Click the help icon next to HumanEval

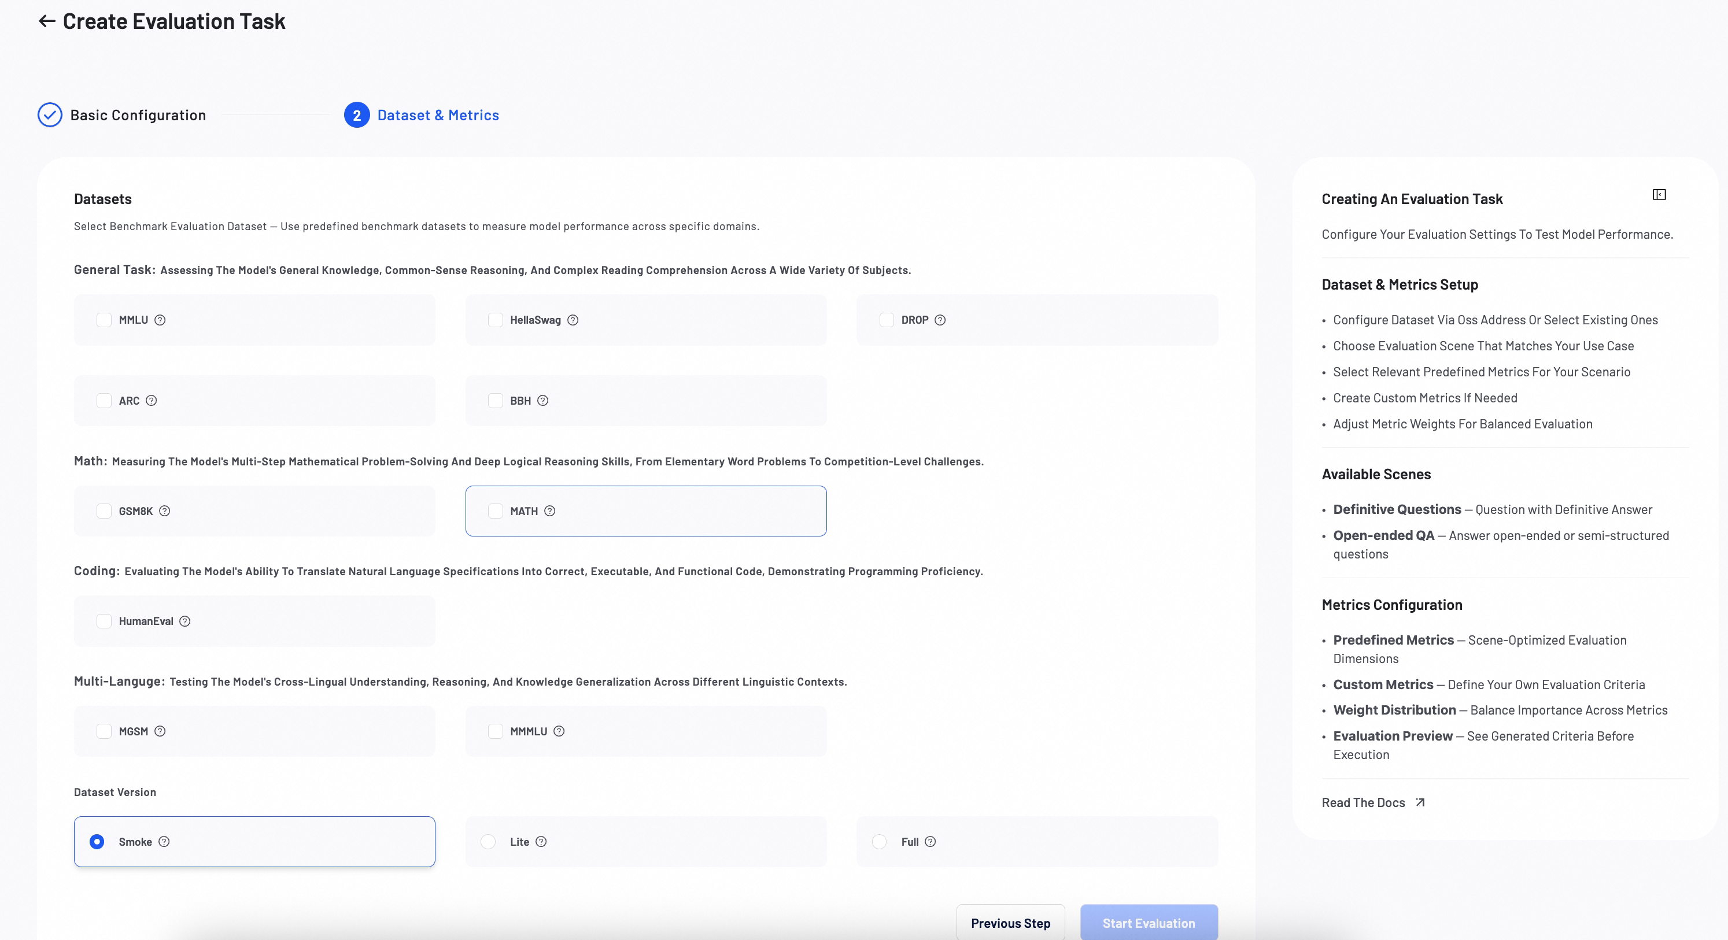pyautogui.click(x=184, y=621)
